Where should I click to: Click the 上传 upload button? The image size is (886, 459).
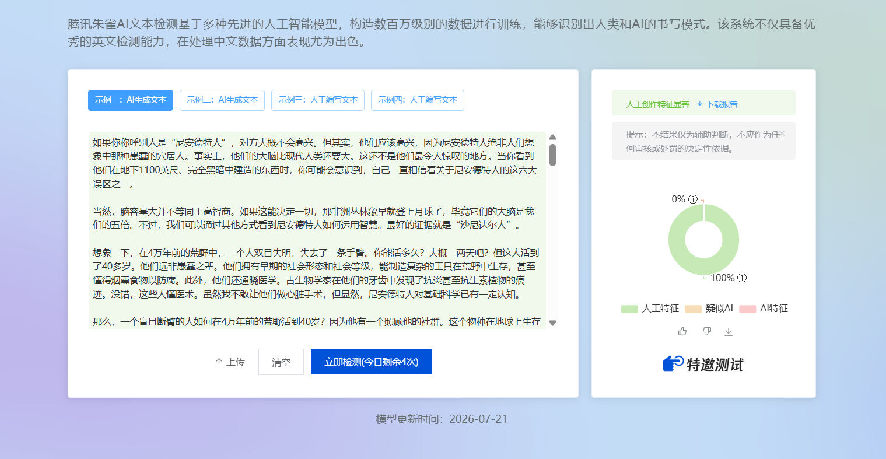pos(230,362)
